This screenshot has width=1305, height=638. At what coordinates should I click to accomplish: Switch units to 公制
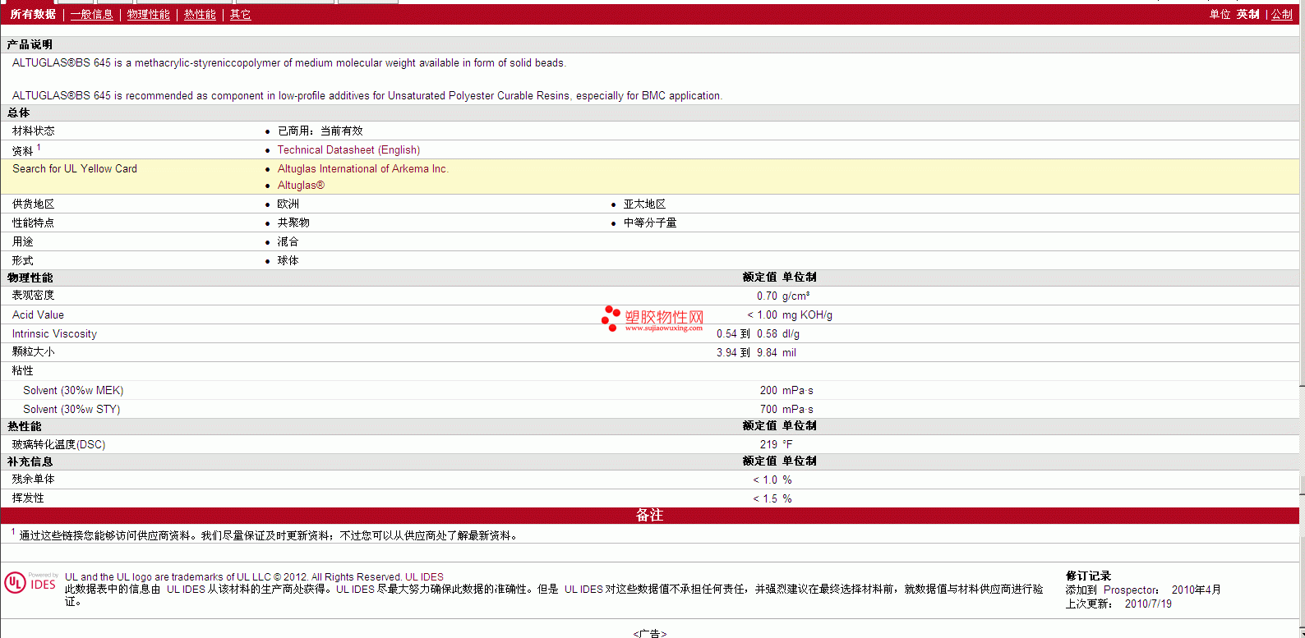pyautogui.click(x=1281, y=14)
